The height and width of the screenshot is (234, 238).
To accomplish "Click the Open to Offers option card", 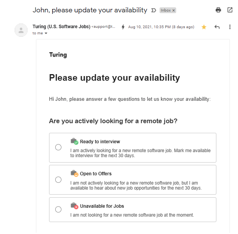I will [133, 180].
